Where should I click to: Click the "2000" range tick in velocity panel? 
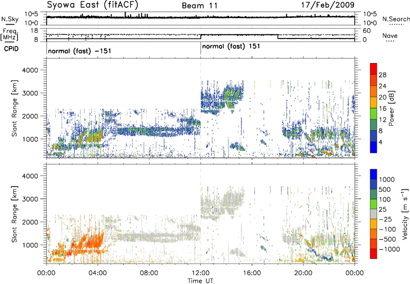30,222
